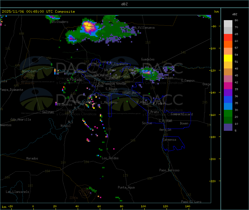Image resolution: width=249 pixels, height=210 pixels.
Task: Click the Carmensa location label
Action: coord(169,140)
